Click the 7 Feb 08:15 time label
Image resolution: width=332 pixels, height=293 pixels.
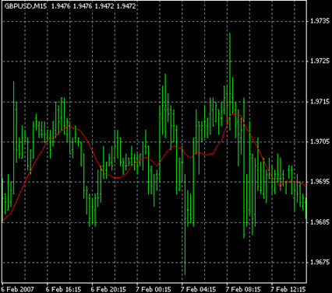[x=243, y=289]
